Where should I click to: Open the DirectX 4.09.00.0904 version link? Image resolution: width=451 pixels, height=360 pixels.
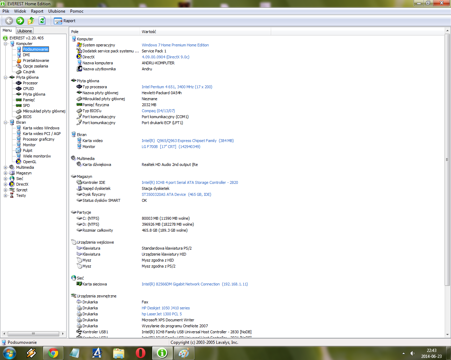pyautogui.click(x=166, y=57)
